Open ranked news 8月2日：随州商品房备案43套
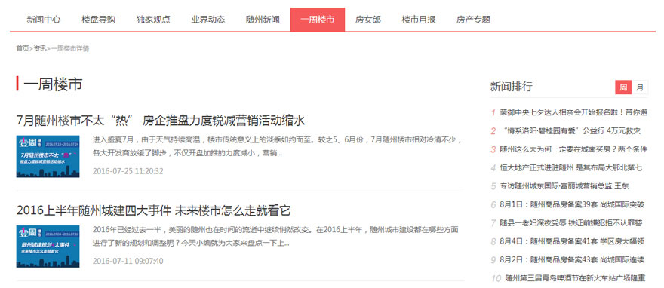This screenshot has width=664, height=288. pyautogui.click(x=572, y=259)
